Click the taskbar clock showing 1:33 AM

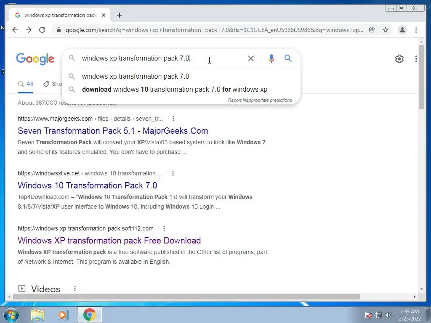coord(409,315)
